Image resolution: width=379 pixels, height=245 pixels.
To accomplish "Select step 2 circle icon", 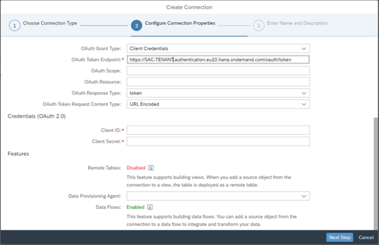I will click(x=137, y=26).
